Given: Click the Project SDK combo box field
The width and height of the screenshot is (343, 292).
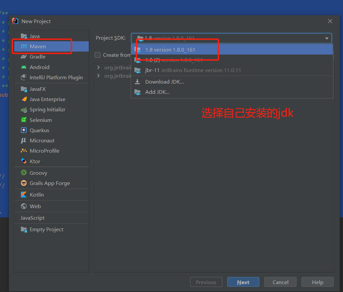Looking at the screenshot, I should pos(231,38).
